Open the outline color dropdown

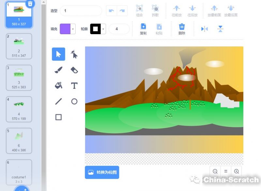[103, 29]
